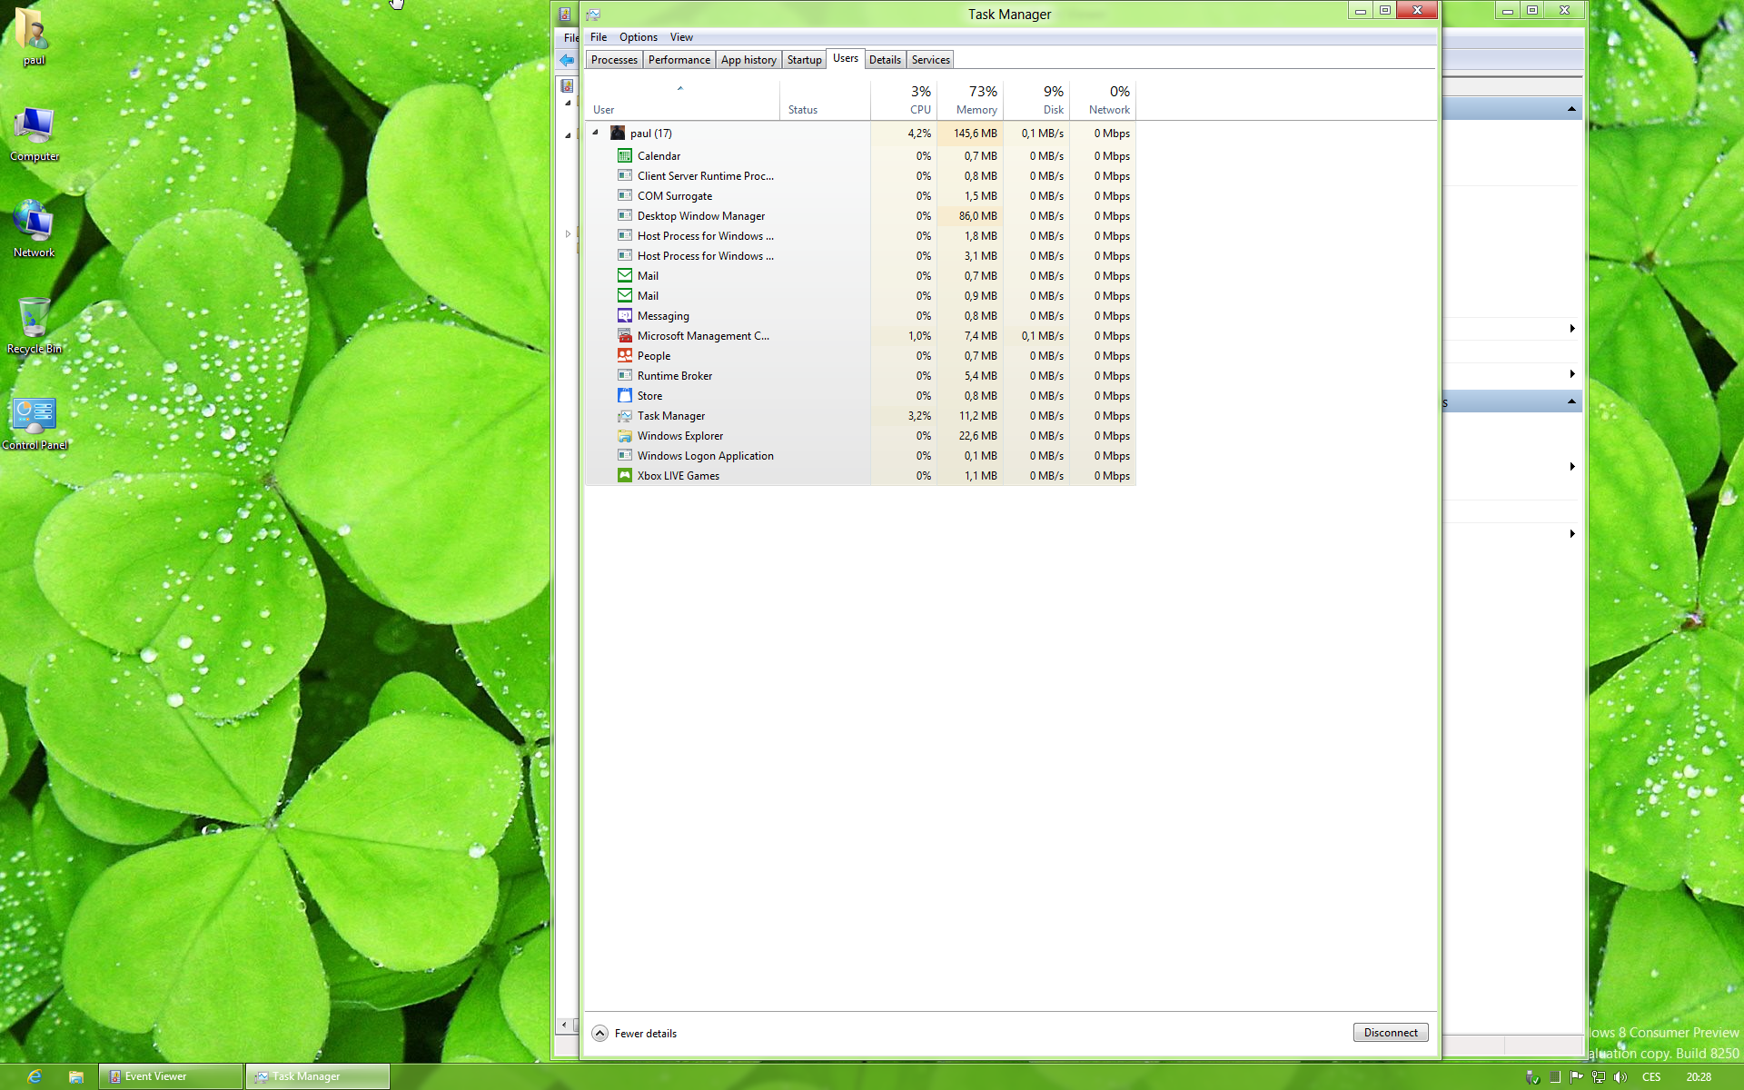This screenshot has height=1090, width=1744.
Task: Expand the bottom submenu arrow in Event Viewer actions
Action: tap(1572, 534)
